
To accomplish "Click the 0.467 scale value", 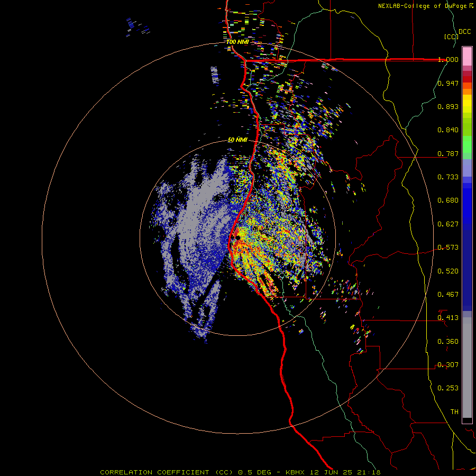I will tap(448, 295).
